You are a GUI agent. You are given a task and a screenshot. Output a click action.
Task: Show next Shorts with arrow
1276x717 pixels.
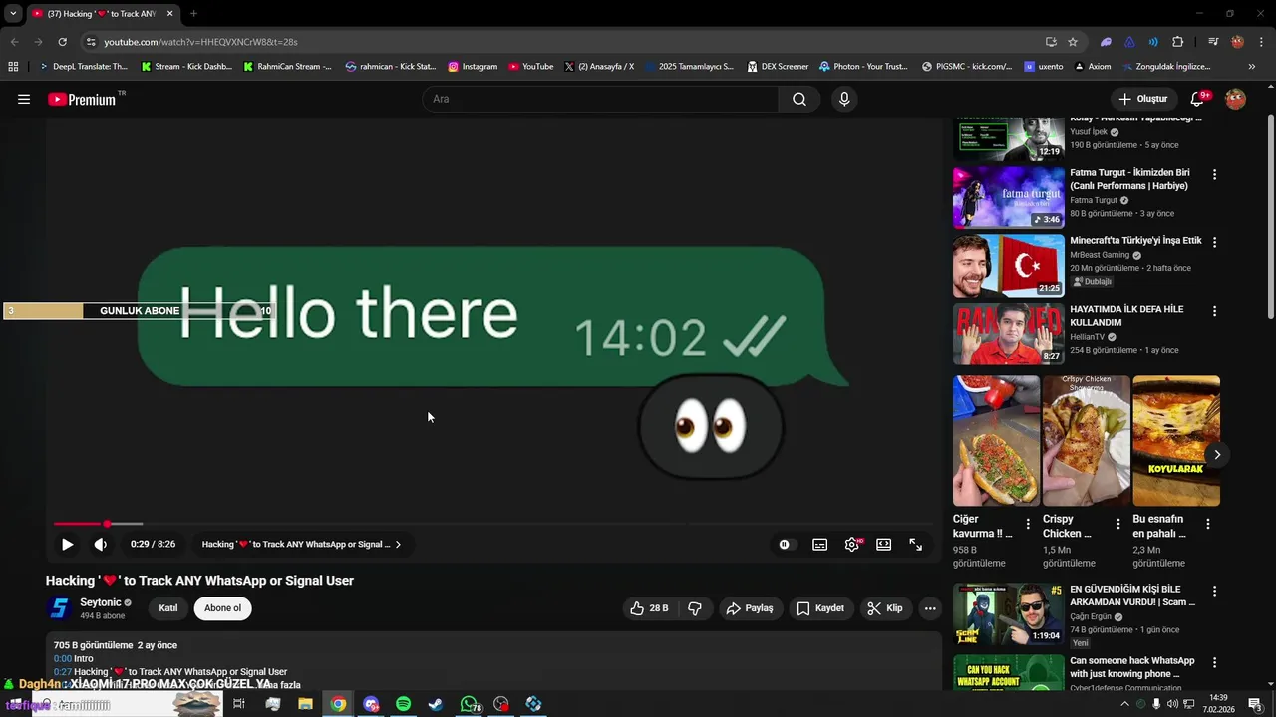click(1217, 455)
